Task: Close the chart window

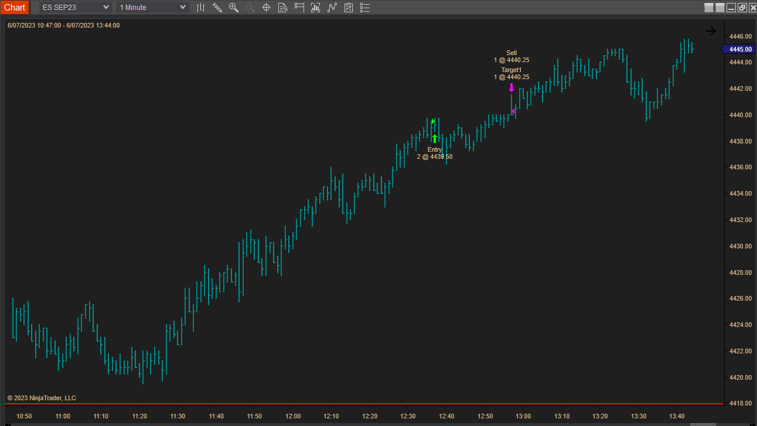Action: coord(752,8)
